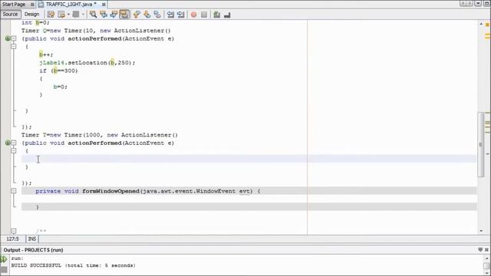Screen dimensions: 491x276
Task: Collapse formWindowOpened method fold
Action: pyautogui.click(x=14, y=191)
